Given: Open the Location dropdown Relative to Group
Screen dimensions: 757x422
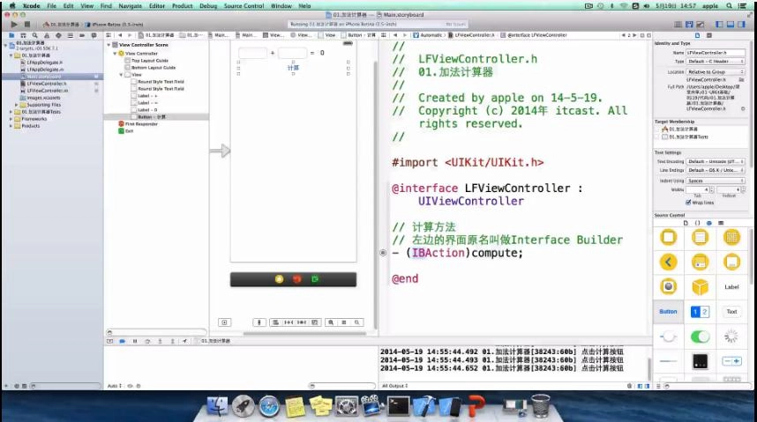Looking at the screenshot, I should pos(716,72).
